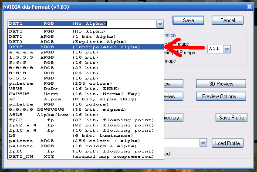Viewport: 257px width, 172px height.
Task: Select palette ARGB (16 colors + alpha)
Action: click(86, 146)
